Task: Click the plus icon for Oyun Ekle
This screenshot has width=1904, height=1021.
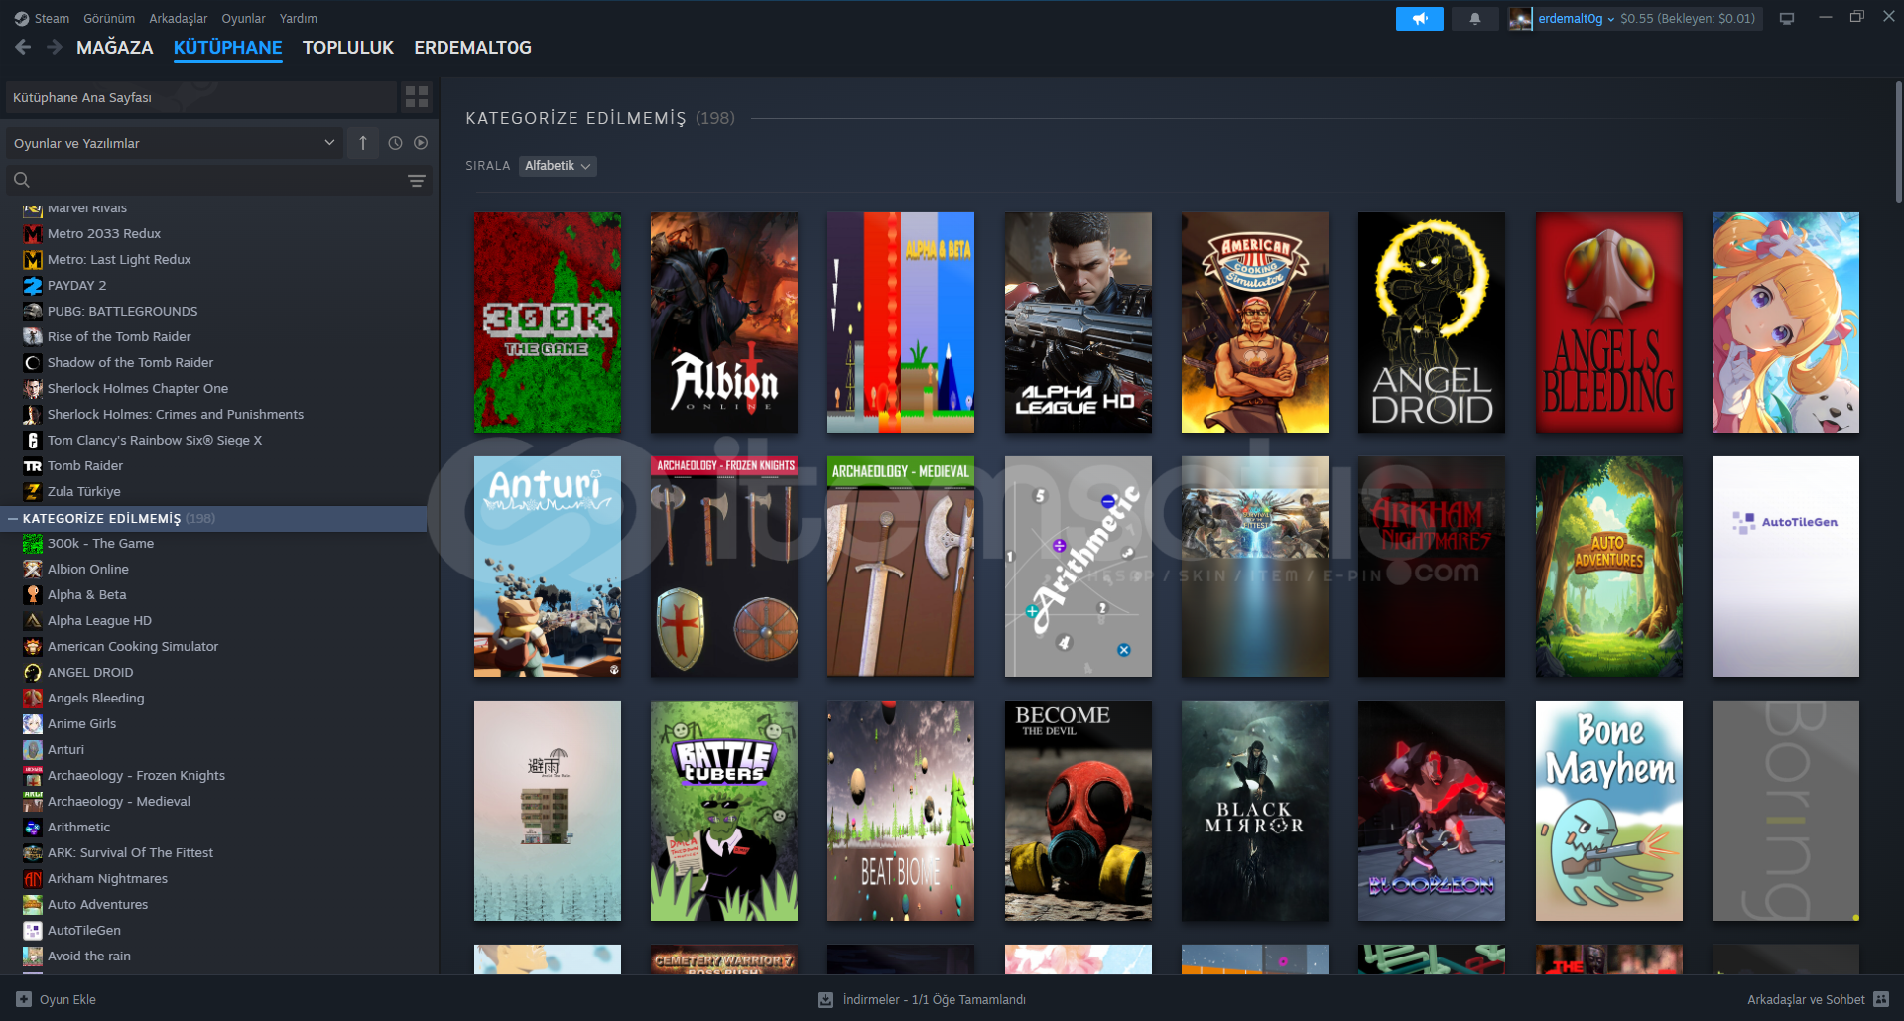Action: click(24, 999)
